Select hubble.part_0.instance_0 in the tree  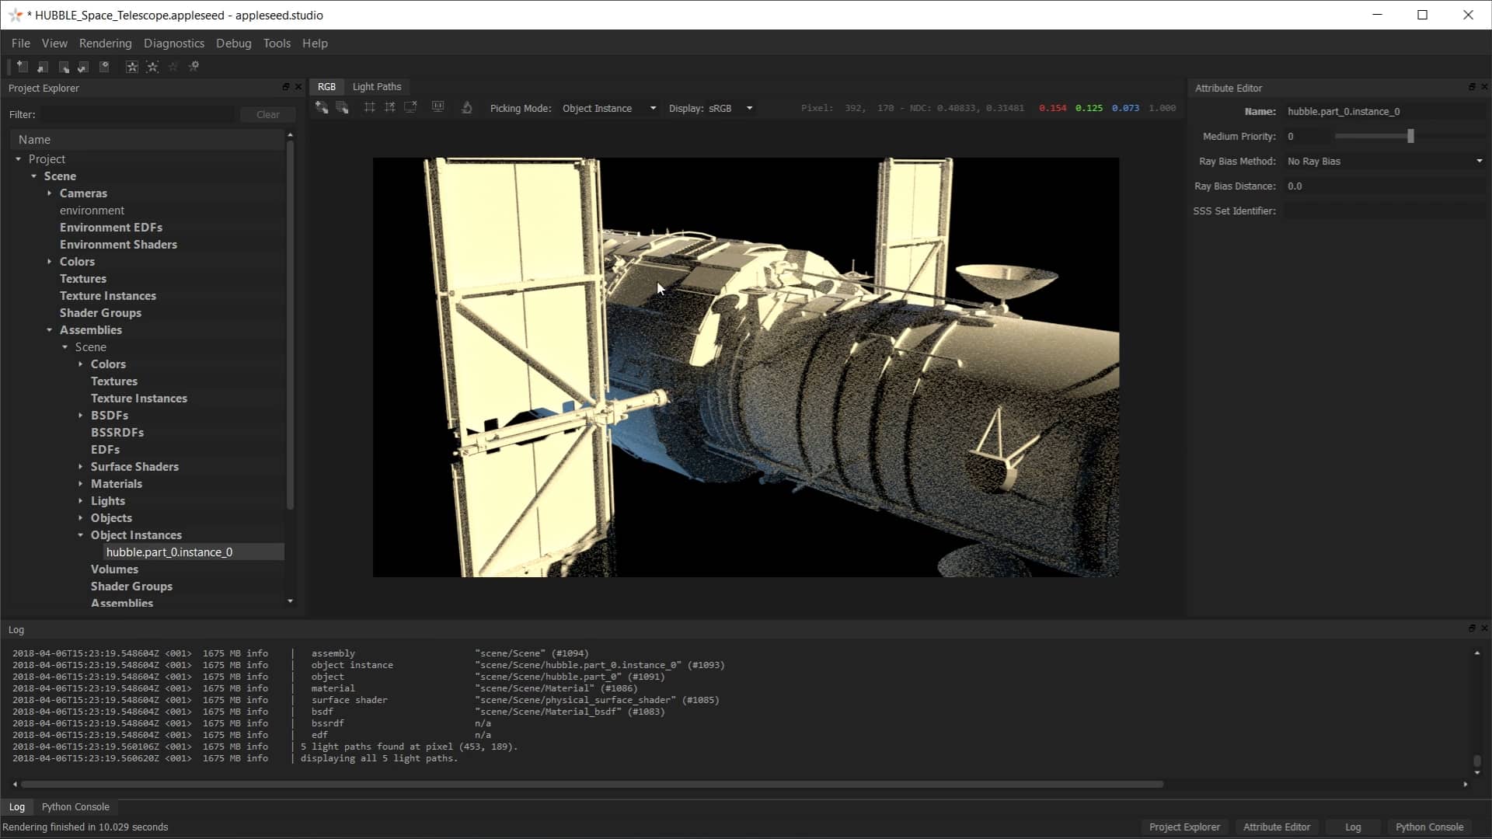coord(169,552)
